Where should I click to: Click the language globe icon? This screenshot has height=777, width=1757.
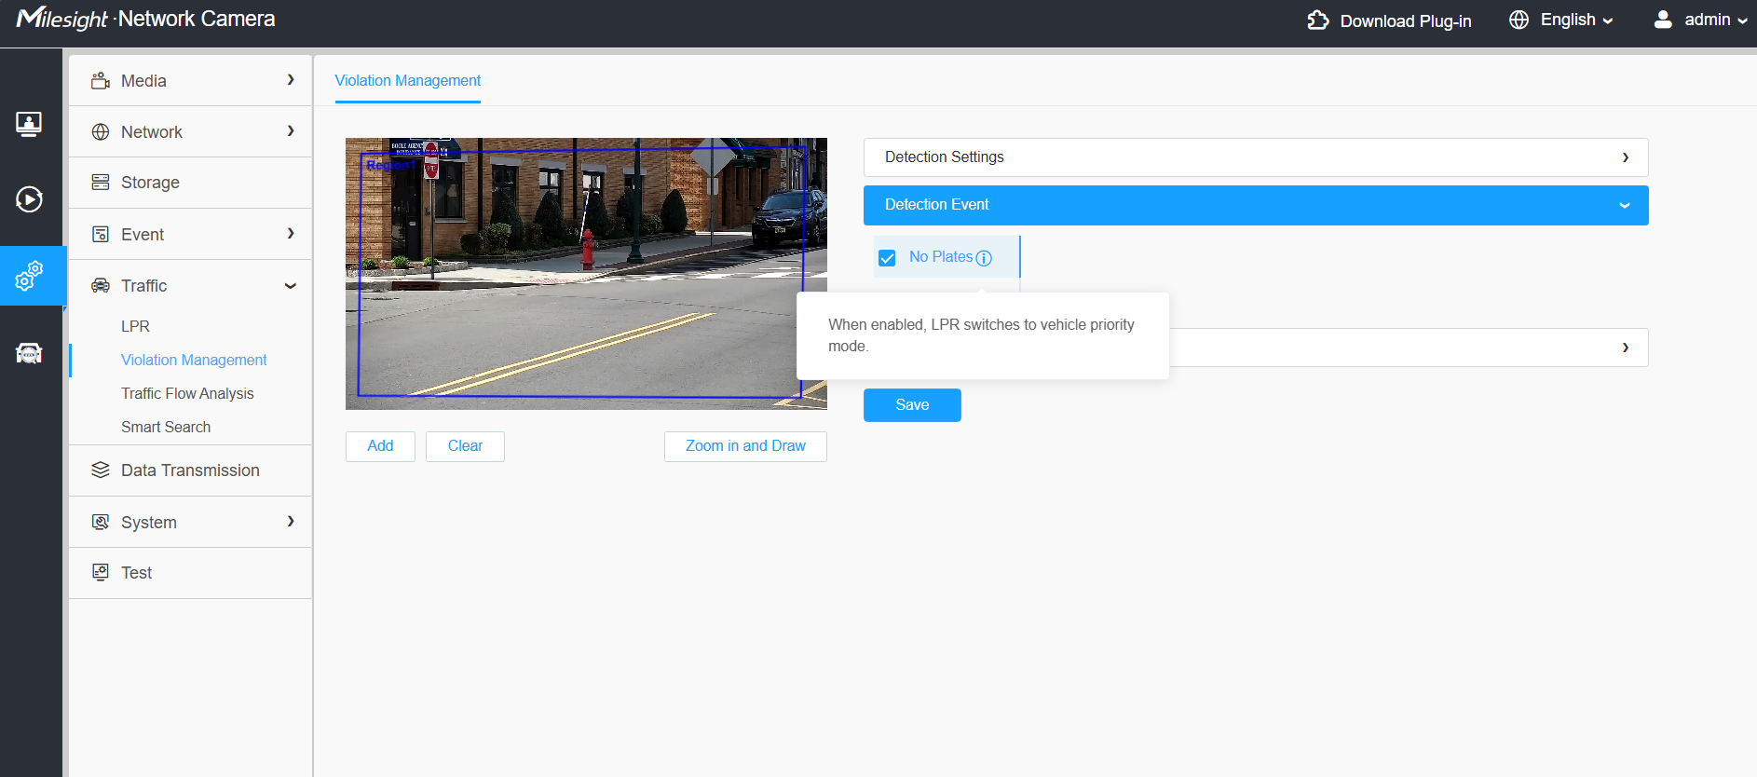(1519, 20)
